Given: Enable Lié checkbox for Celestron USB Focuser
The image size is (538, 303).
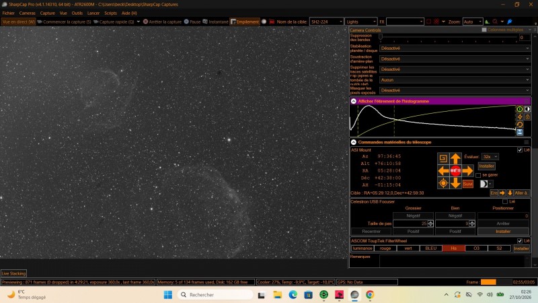Looking at the screenshot, I should pos(505,201).
